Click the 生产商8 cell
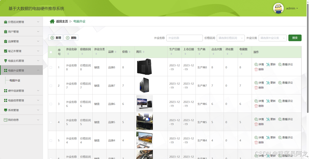Image resolution: width=309 pixels, height=159 pixels. point(202,68)
